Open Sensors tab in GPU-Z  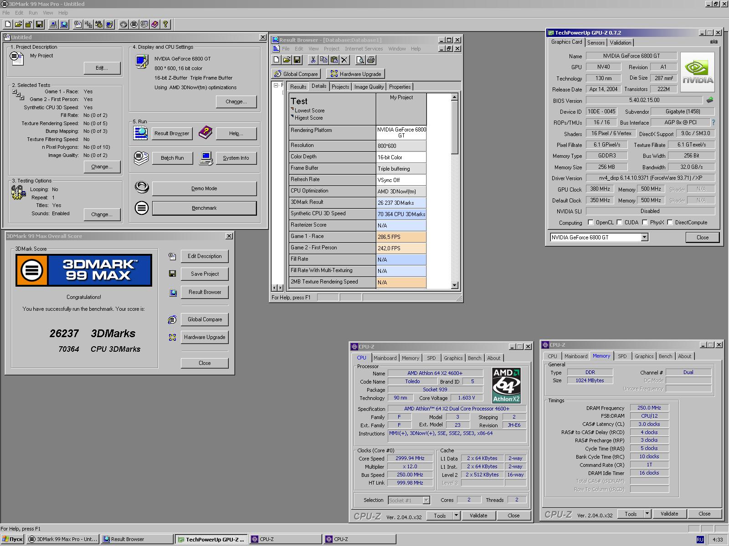pos(596,43)
